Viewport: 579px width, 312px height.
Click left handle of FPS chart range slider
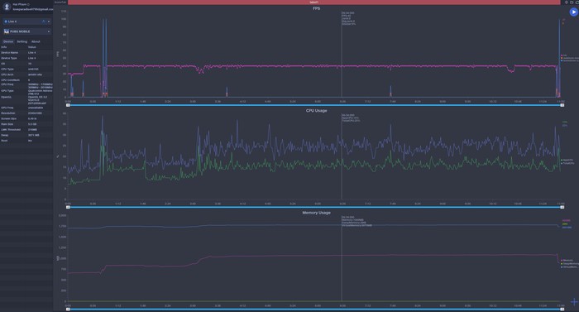[68, 105]
